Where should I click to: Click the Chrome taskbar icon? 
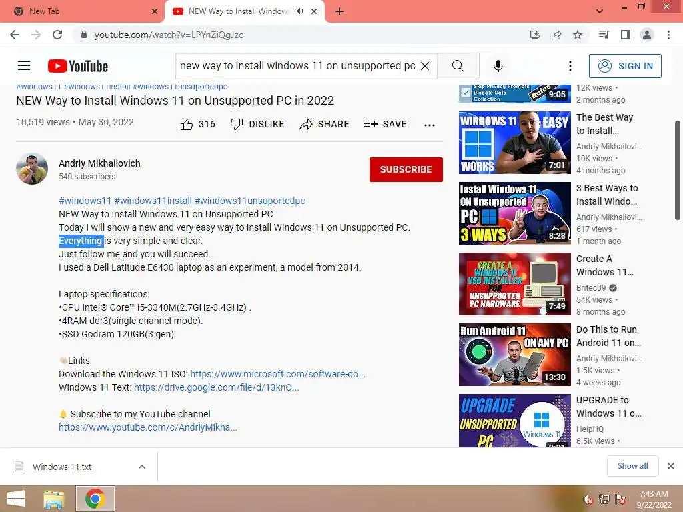(x=95, y=499)
